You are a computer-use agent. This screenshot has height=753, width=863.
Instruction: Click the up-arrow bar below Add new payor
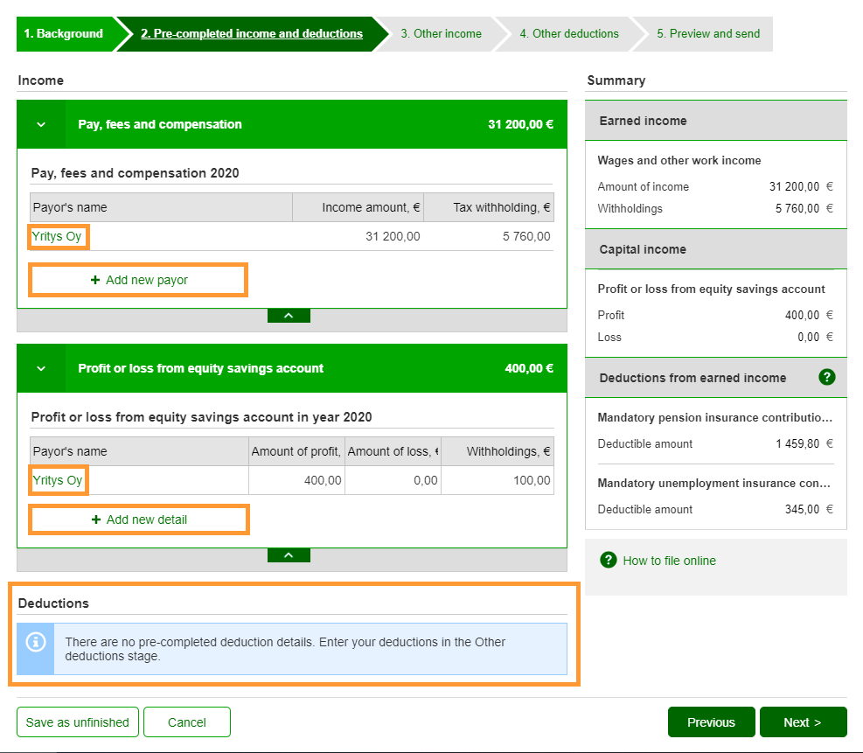click(289, 316)
